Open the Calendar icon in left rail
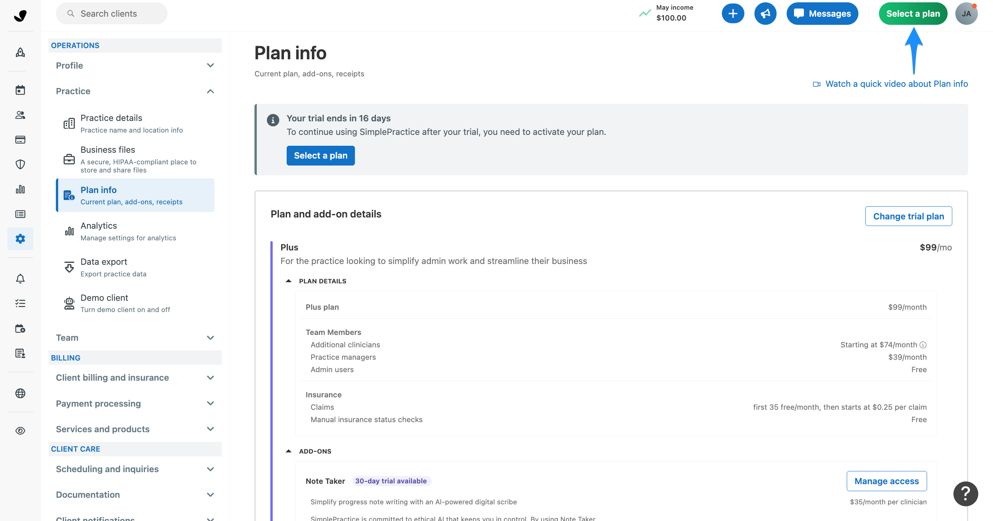 [20, 90]
